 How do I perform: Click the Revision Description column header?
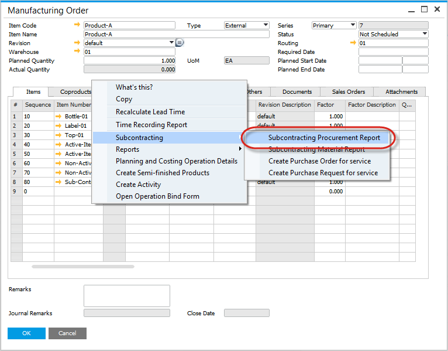285,105
